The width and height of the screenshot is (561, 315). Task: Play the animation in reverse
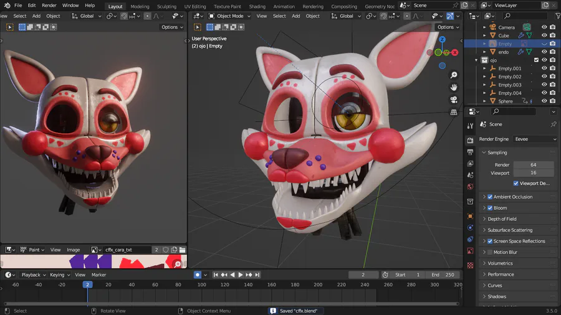click(233, 275)
